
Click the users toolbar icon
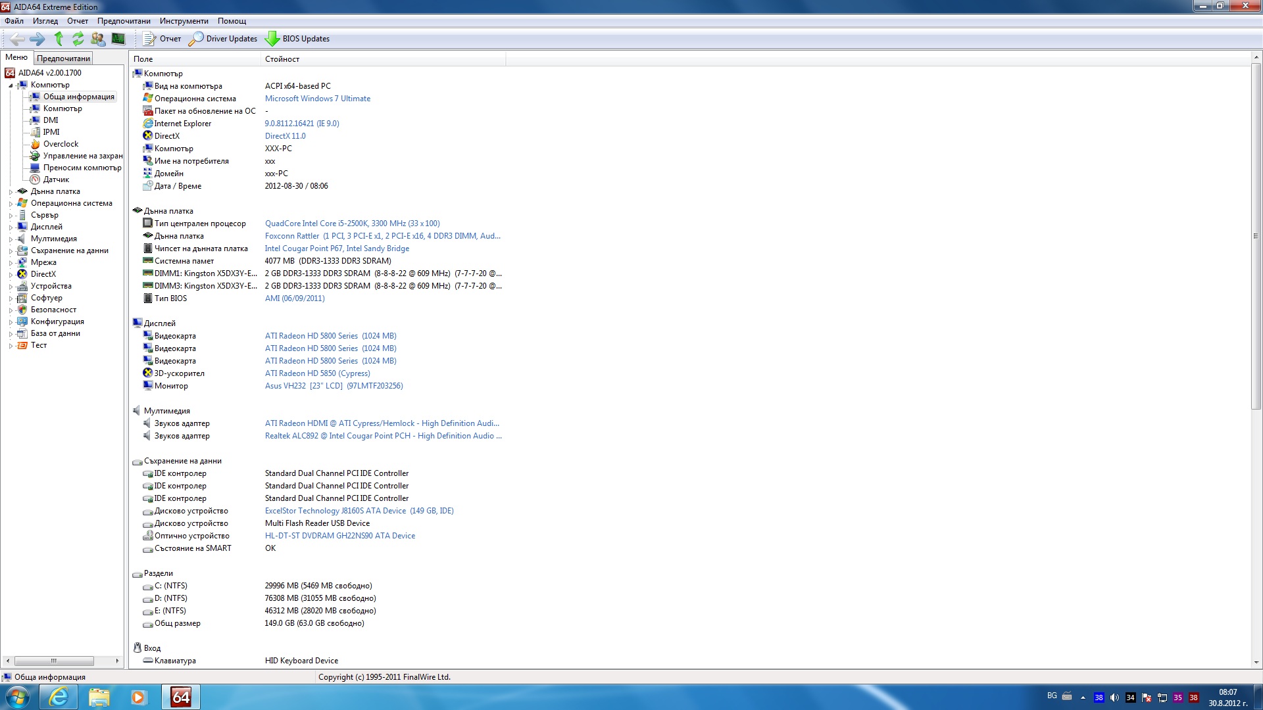pos(98,39)
